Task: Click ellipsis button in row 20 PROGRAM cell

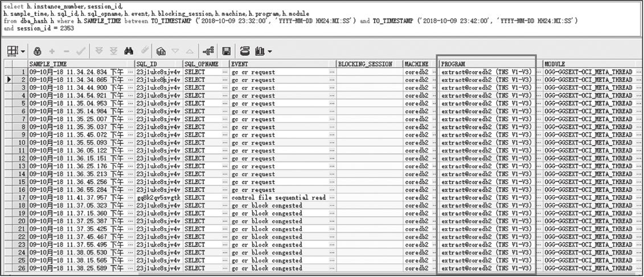Action: [539, 221]
